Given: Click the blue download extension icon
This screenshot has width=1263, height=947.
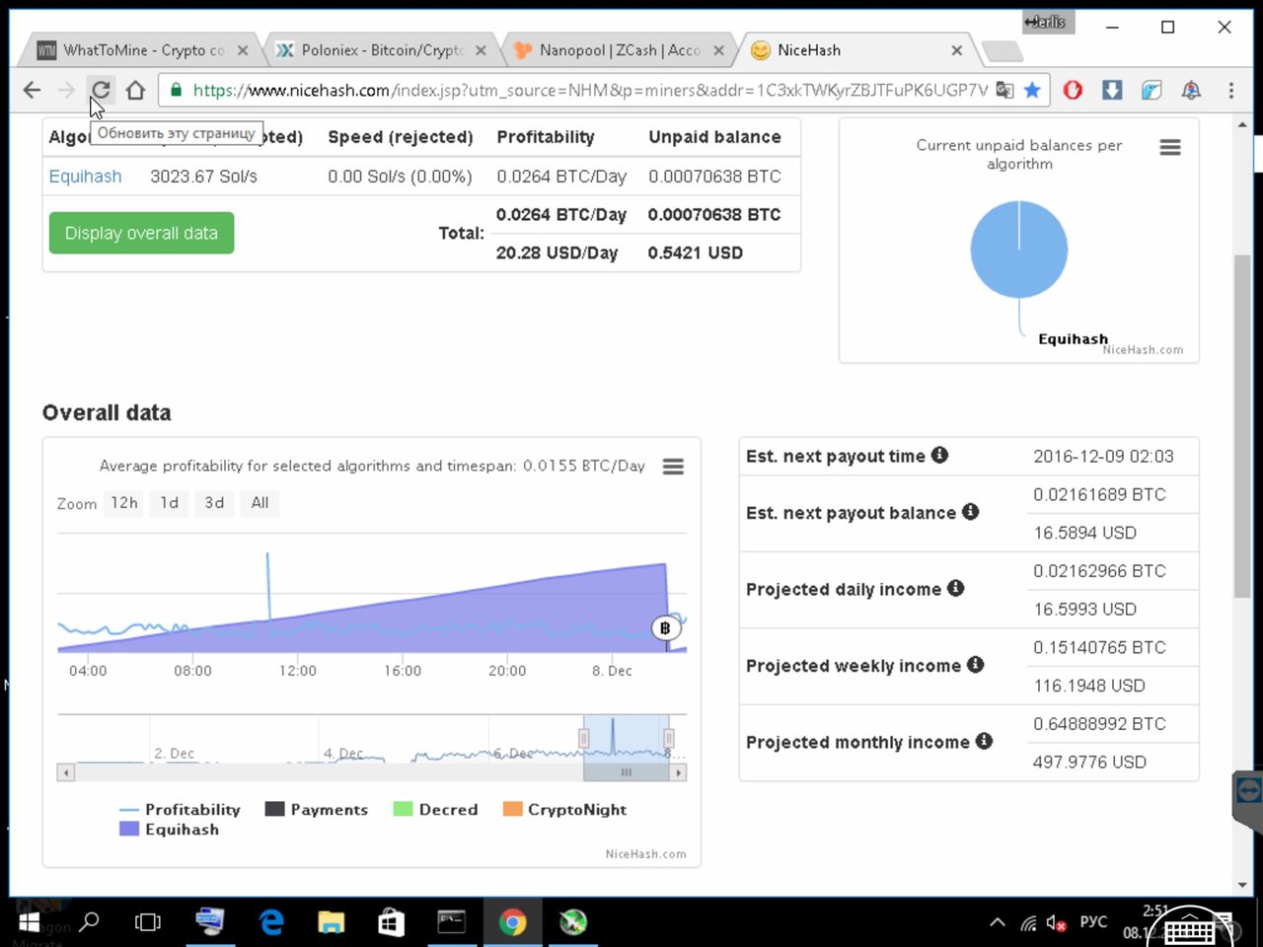Looking at the screenshot, I should 1112,91.
